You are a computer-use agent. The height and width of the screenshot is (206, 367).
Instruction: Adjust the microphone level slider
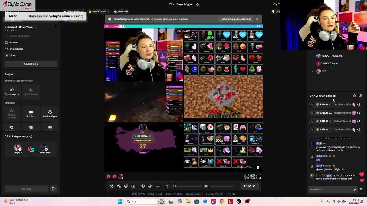point(221,186)
